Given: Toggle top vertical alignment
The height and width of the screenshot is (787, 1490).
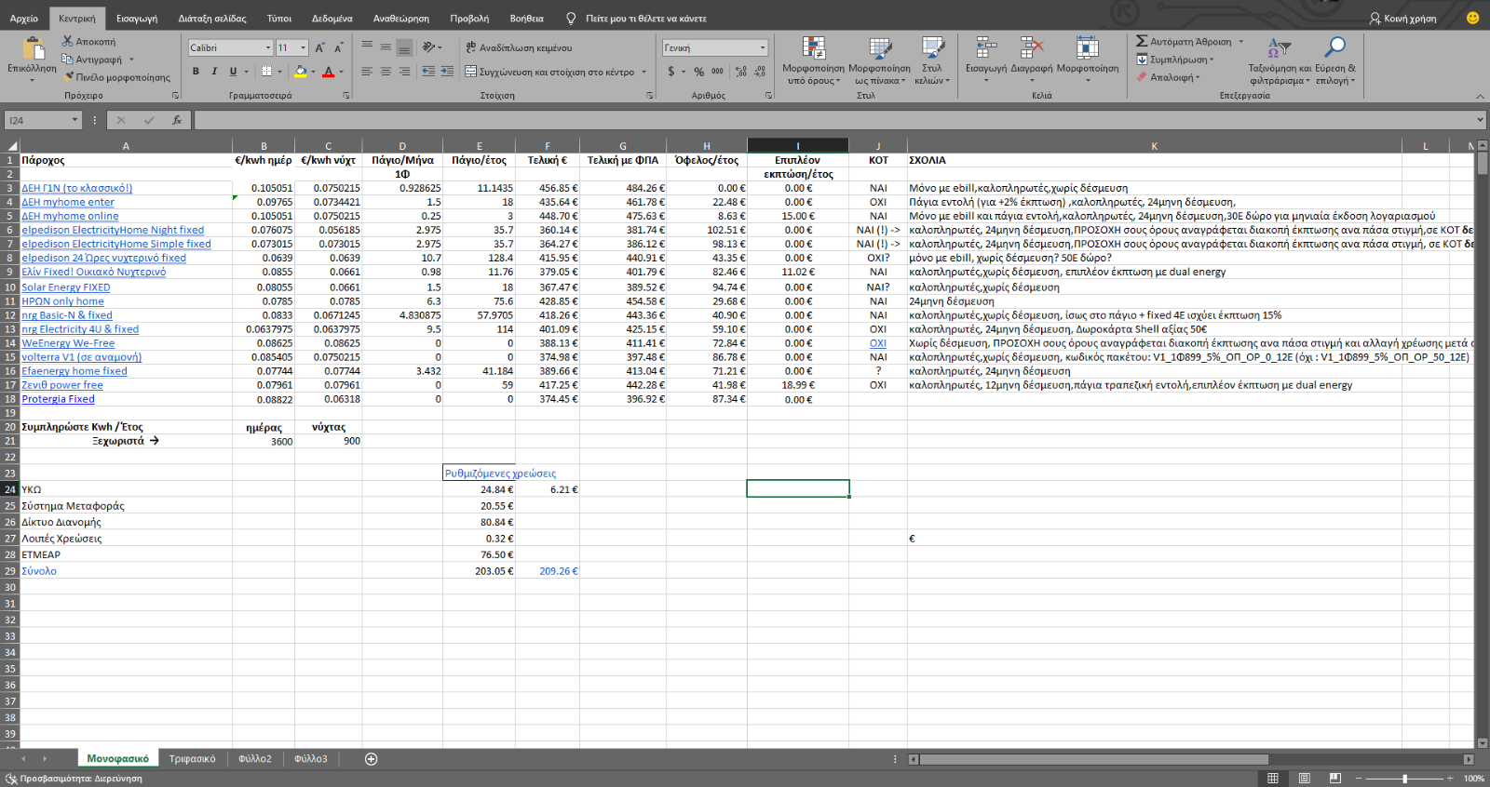Looking at the screenshot, I should pos(367,47).
